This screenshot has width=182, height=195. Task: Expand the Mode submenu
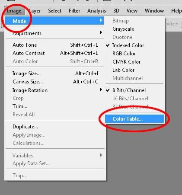54,21
